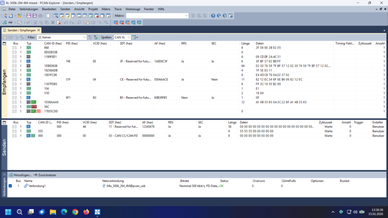The width and height of the screenshot is (388, 218).
Task: Click the envelope icon of transmit message 555
Action: coord(15,131)
